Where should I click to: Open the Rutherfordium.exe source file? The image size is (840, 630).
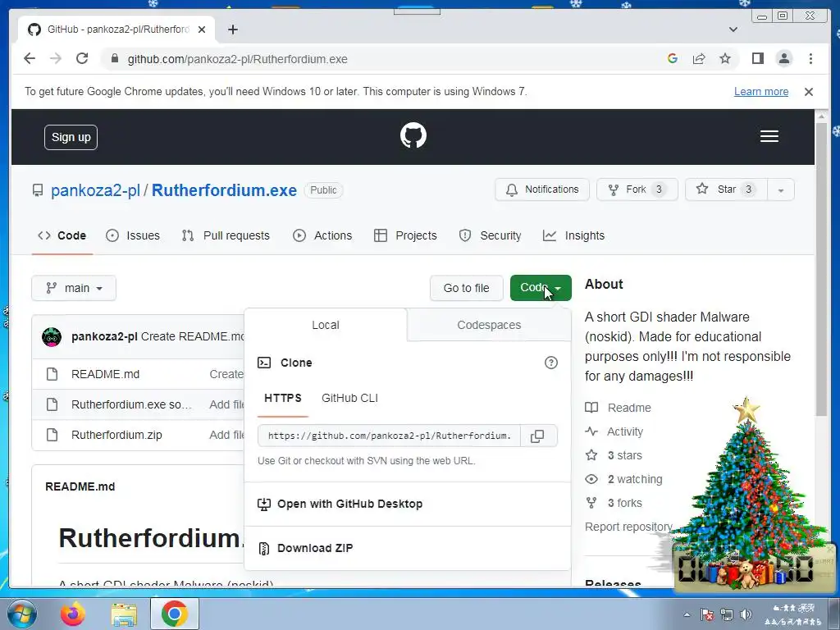132,404
